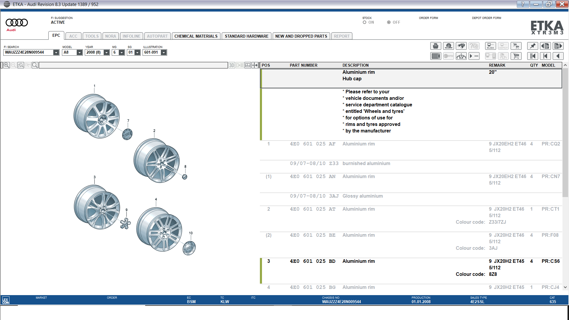The height and width of the screenshot is (320, 569).
Task: Open the ACC tab
Action: click(x=73, y=36)
